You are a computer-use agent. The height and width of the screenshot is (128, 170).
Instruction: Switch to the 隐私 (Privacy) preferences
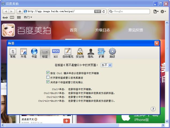(91, 53)
